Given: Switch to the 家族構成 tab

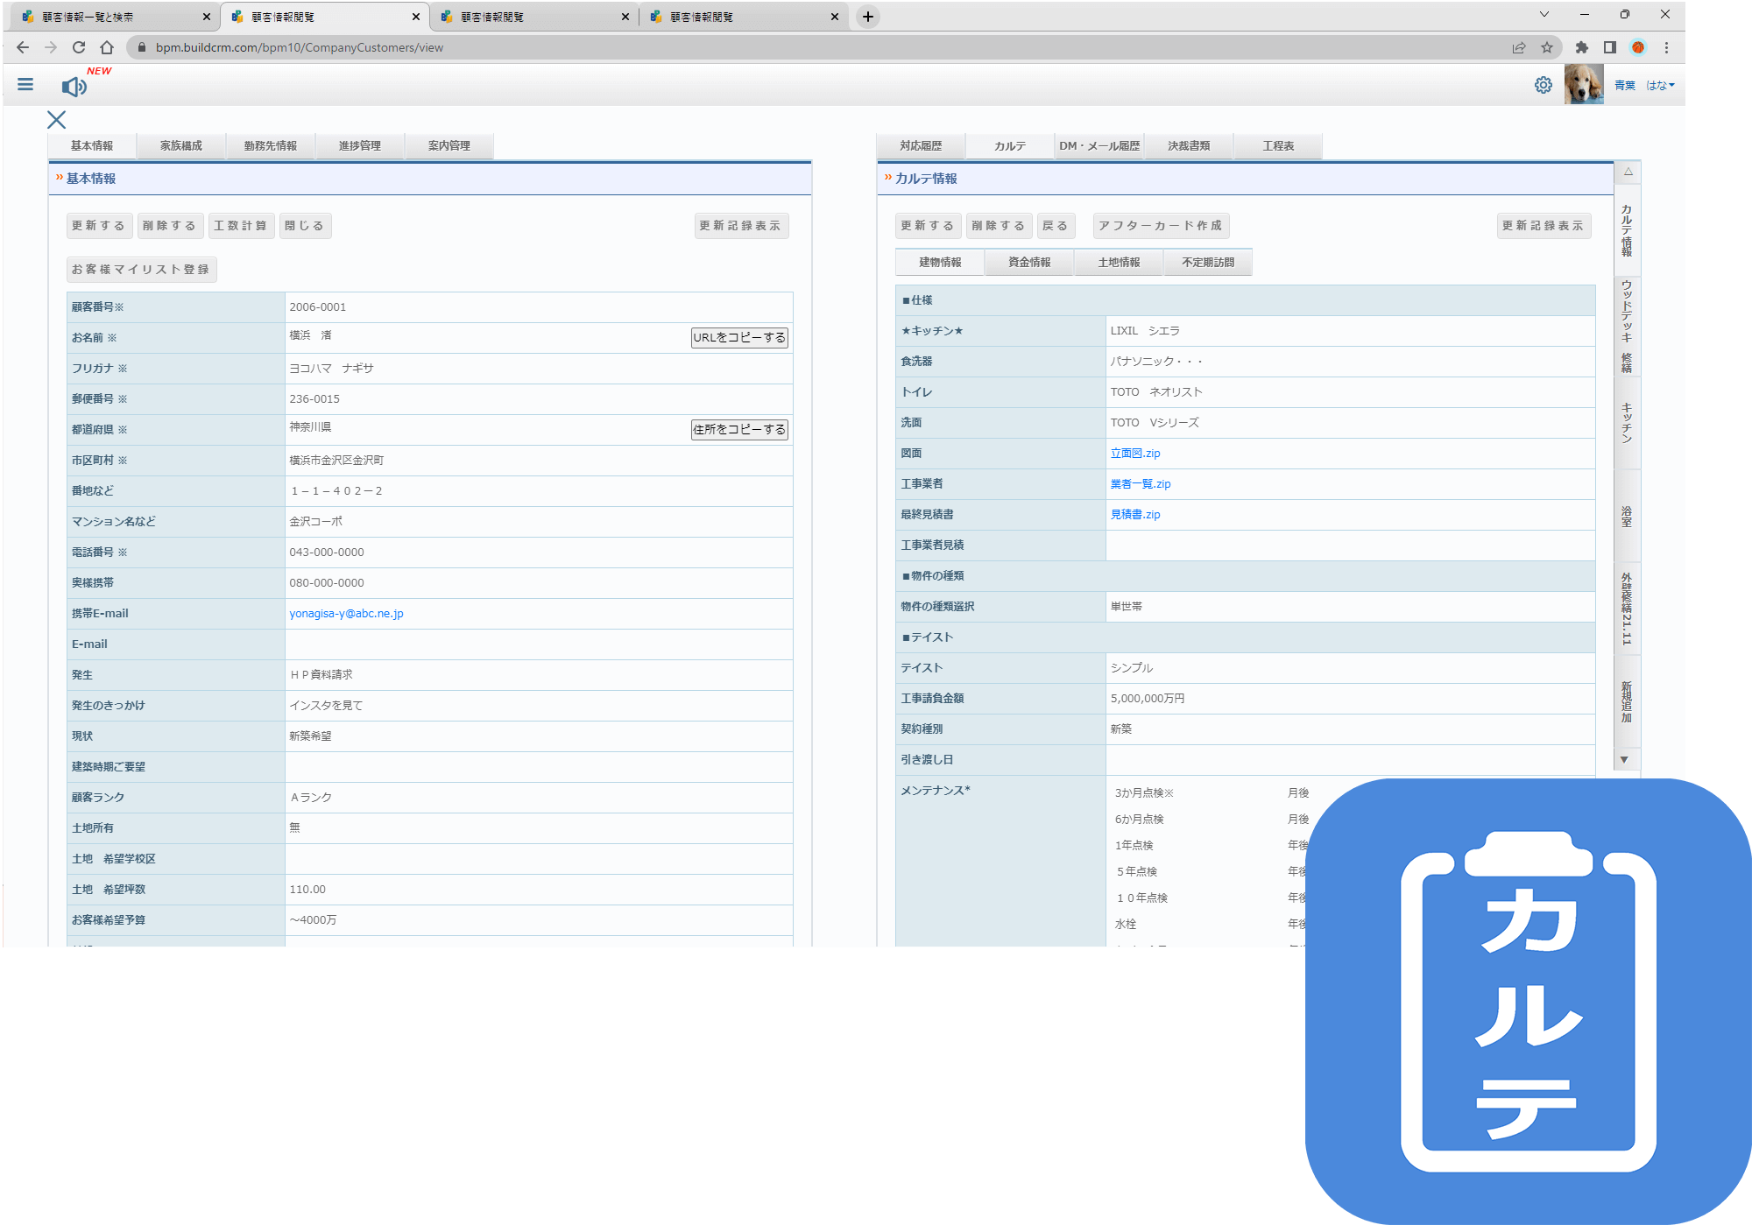Looking at the screenshot, I should pos(181,145).
